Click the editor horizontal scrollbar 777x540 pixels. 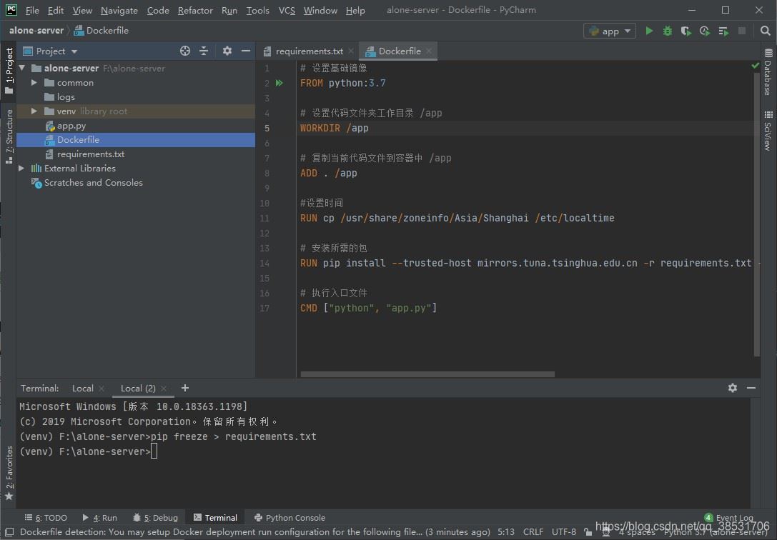tap(427, 374)
